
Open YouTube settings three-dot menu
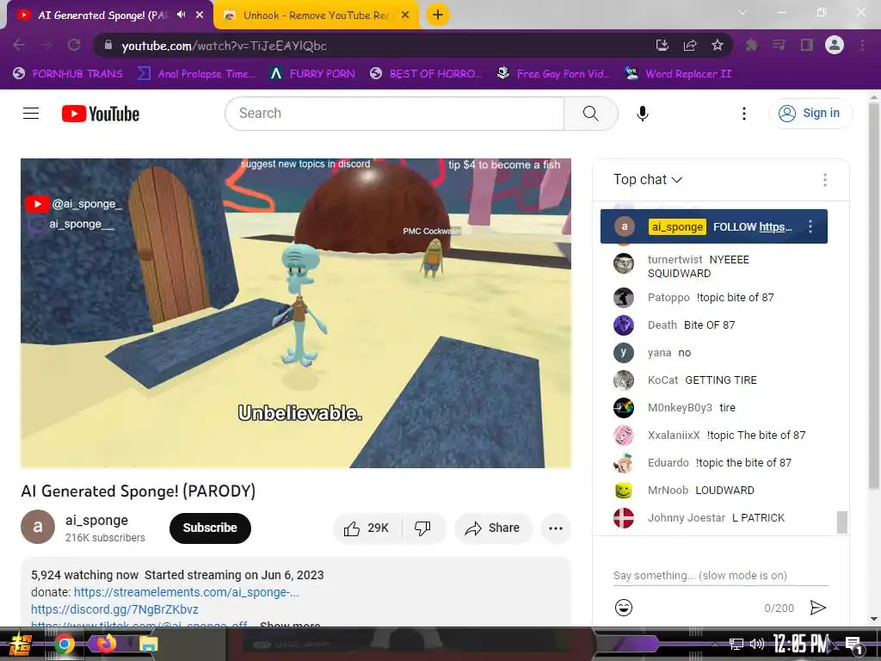744,114
